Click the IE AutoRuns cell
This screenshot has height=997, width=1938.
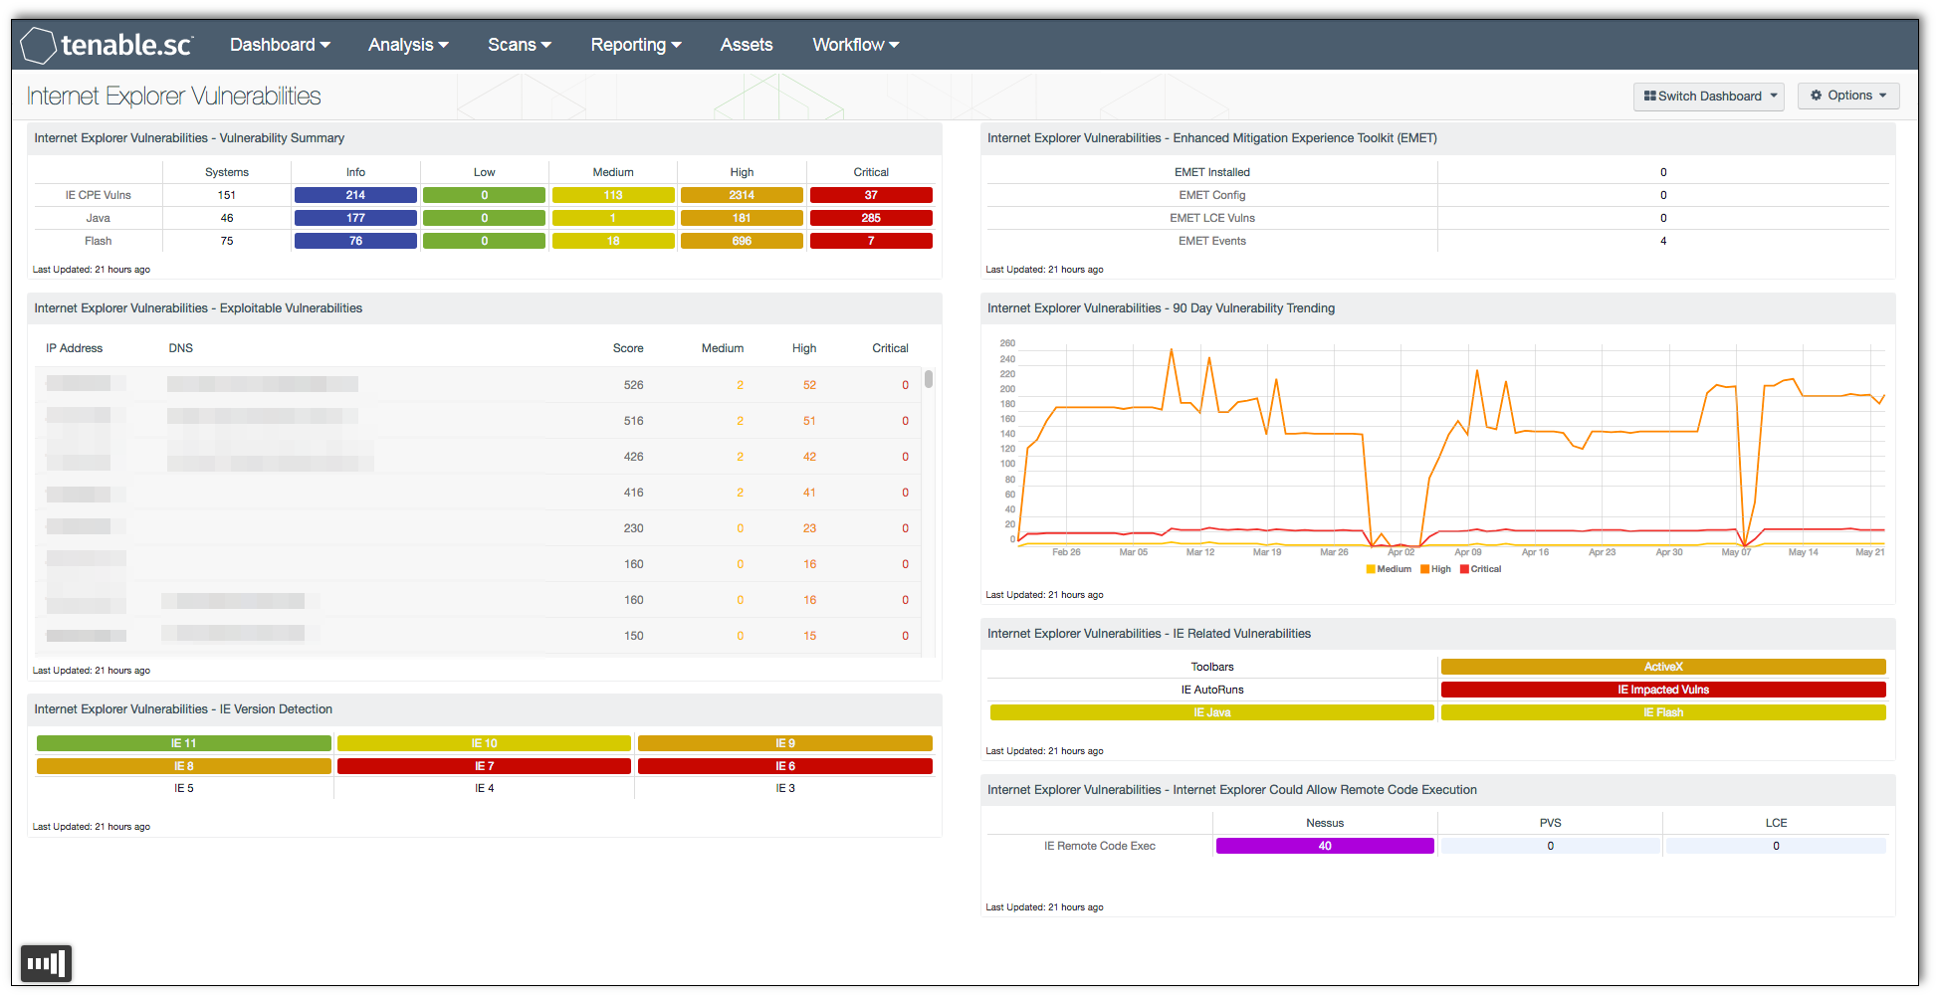click(1212, 690)
